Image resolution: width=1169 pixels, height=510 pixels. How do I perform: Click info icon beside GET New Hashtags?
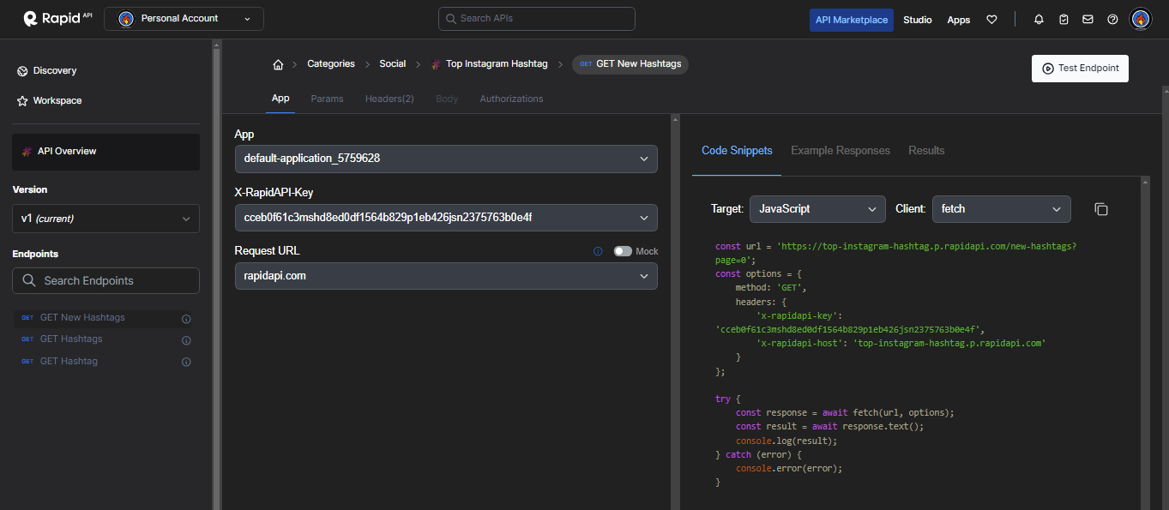[186, 318]
